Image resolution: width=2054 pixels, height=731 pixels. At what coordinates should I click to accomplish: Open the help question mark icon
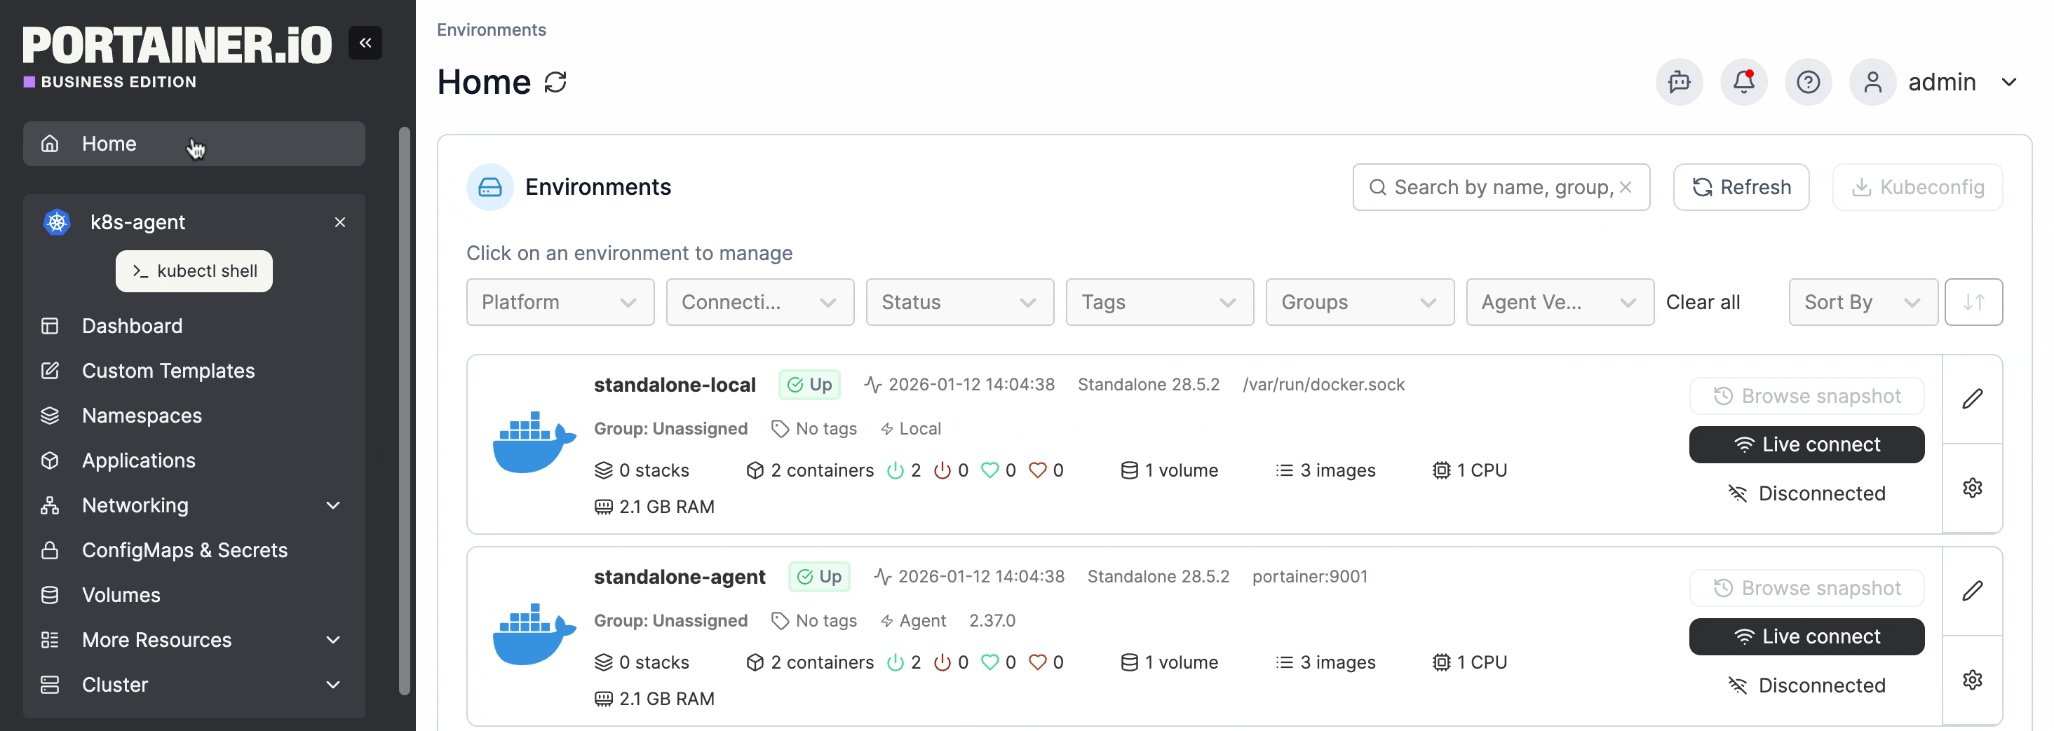(x=1808, y=82)
